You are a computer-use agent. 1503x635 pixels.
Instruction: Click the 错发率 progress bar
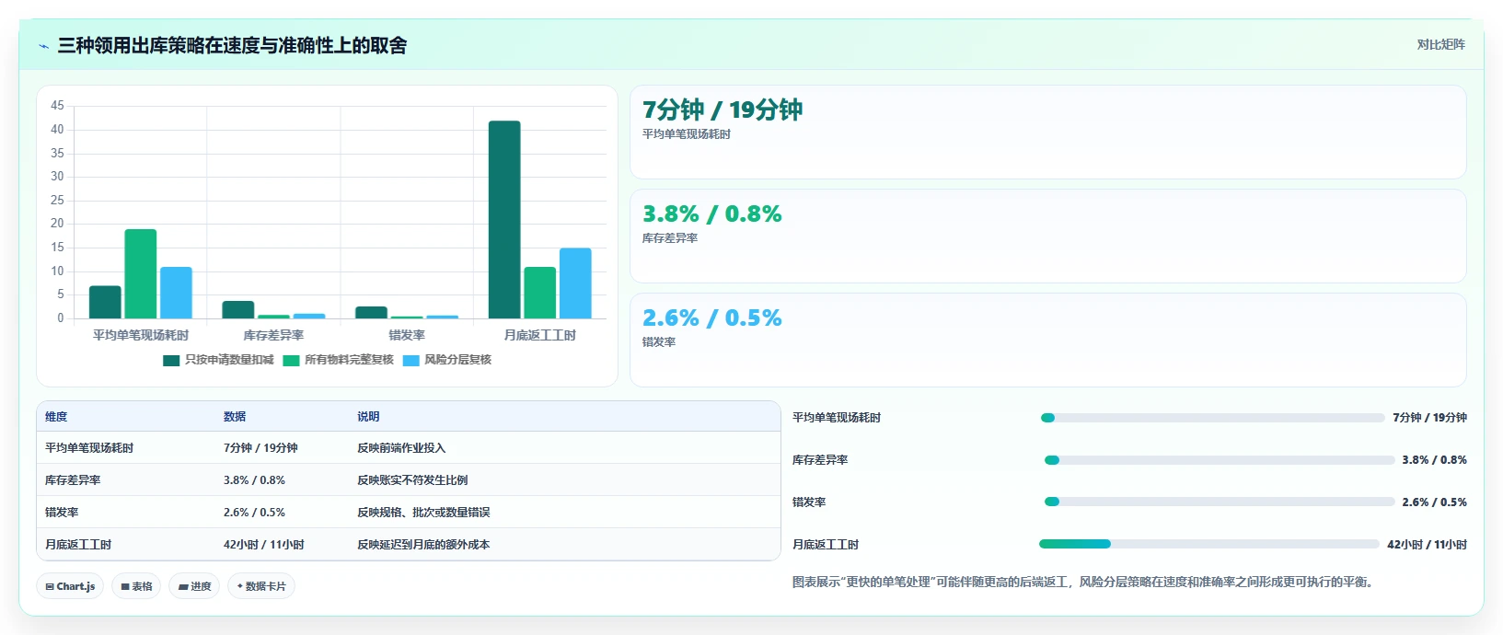[x=1220, y=502]
